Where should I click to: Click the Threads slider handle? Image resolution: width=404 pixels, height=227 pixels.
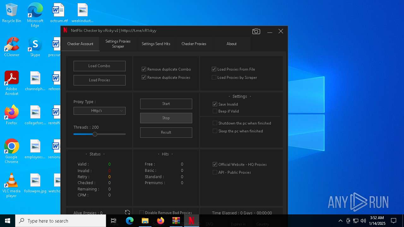coord(95,134)
